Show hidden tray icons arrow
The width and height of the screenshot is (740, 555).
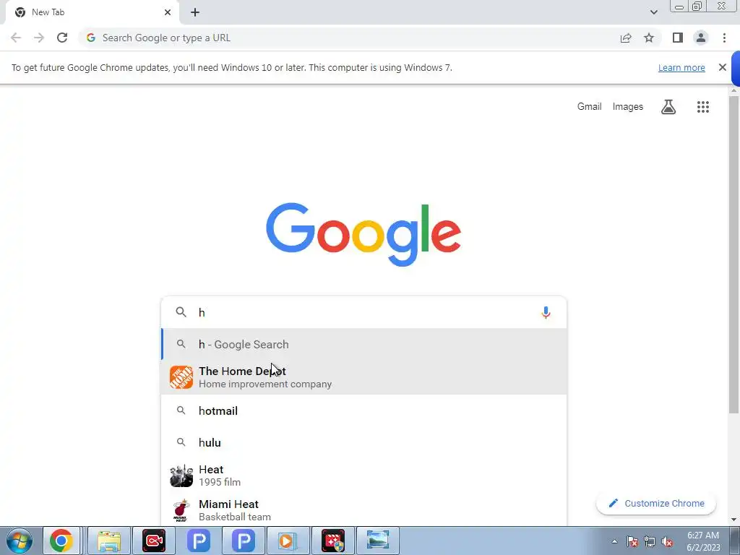pyautogui.click(x=614, y=541)
